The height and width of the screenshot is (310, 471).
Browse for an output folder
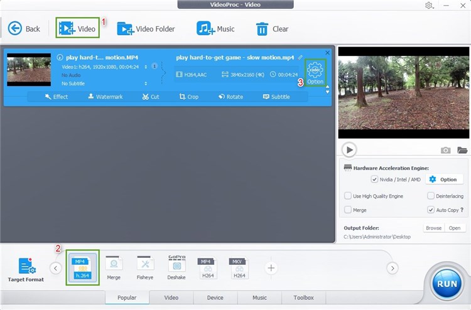(x=433, y=228)
